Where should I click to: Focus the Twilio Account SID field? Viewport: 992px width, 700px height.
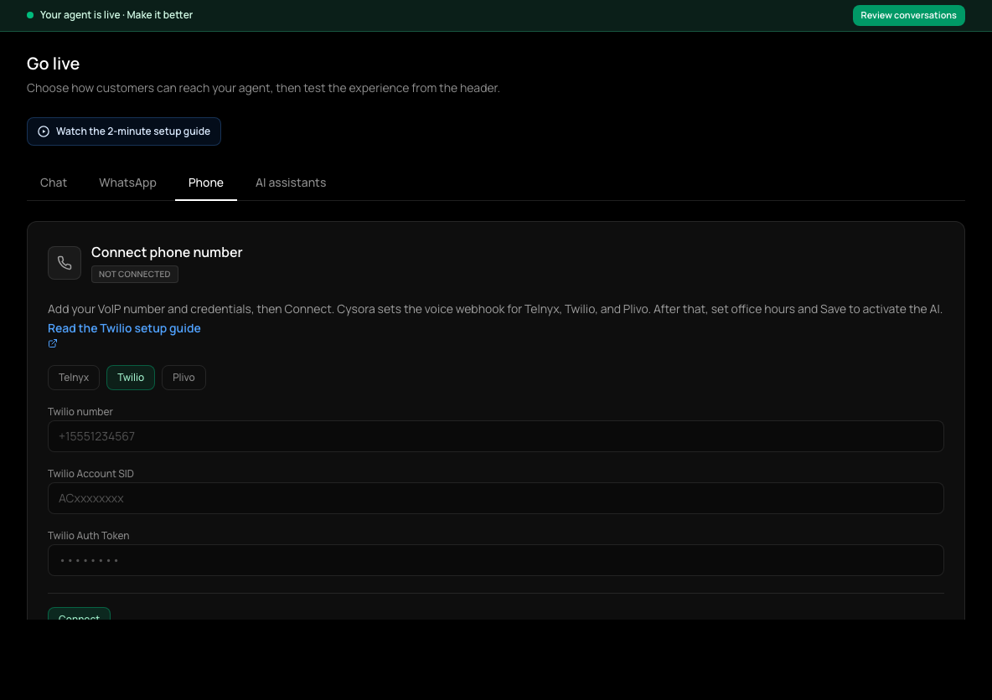496,498
